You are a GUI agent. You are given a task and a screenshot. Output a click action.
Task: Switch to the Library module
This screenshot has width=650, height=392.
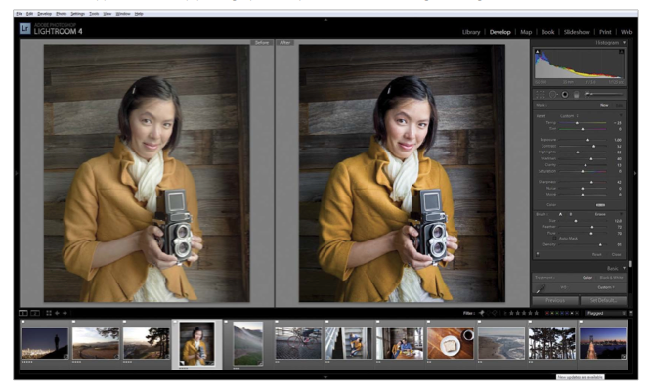(x=471, y=32)
